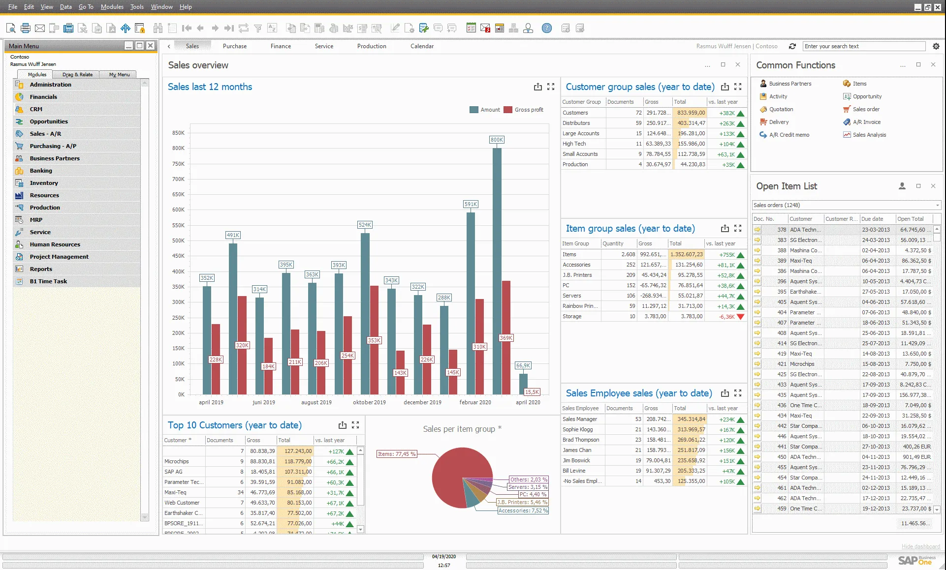The height and width of the screenshot is (570, 946).
Task: Expand the Financials module
Action: coord(43,96)
